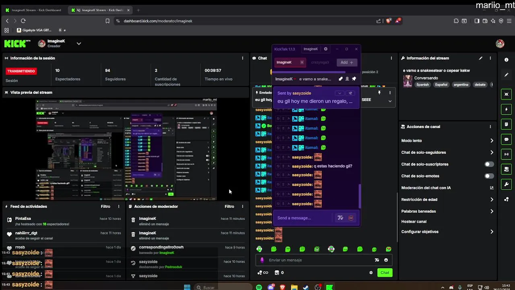
Task: Expand Restricción de edad option
Action: (491, 199)
